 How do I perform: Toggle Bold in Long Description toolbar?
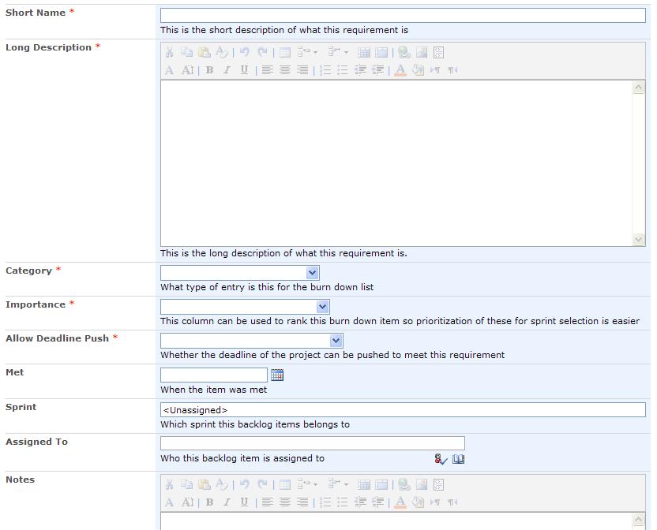[x=209, y=70]
